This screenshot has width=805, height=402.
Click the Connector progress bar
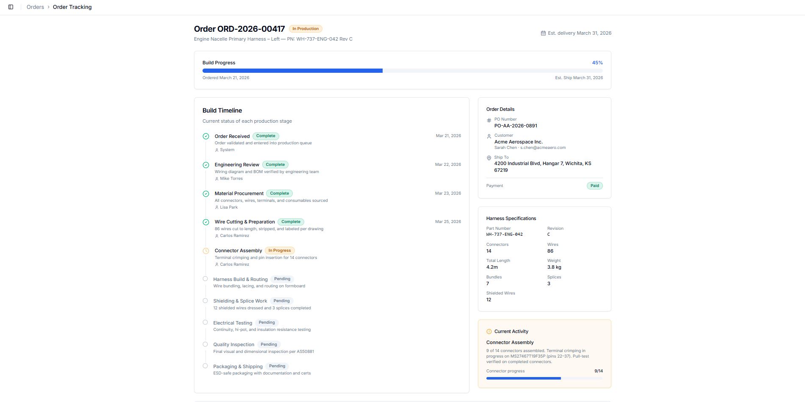[544, 378]
